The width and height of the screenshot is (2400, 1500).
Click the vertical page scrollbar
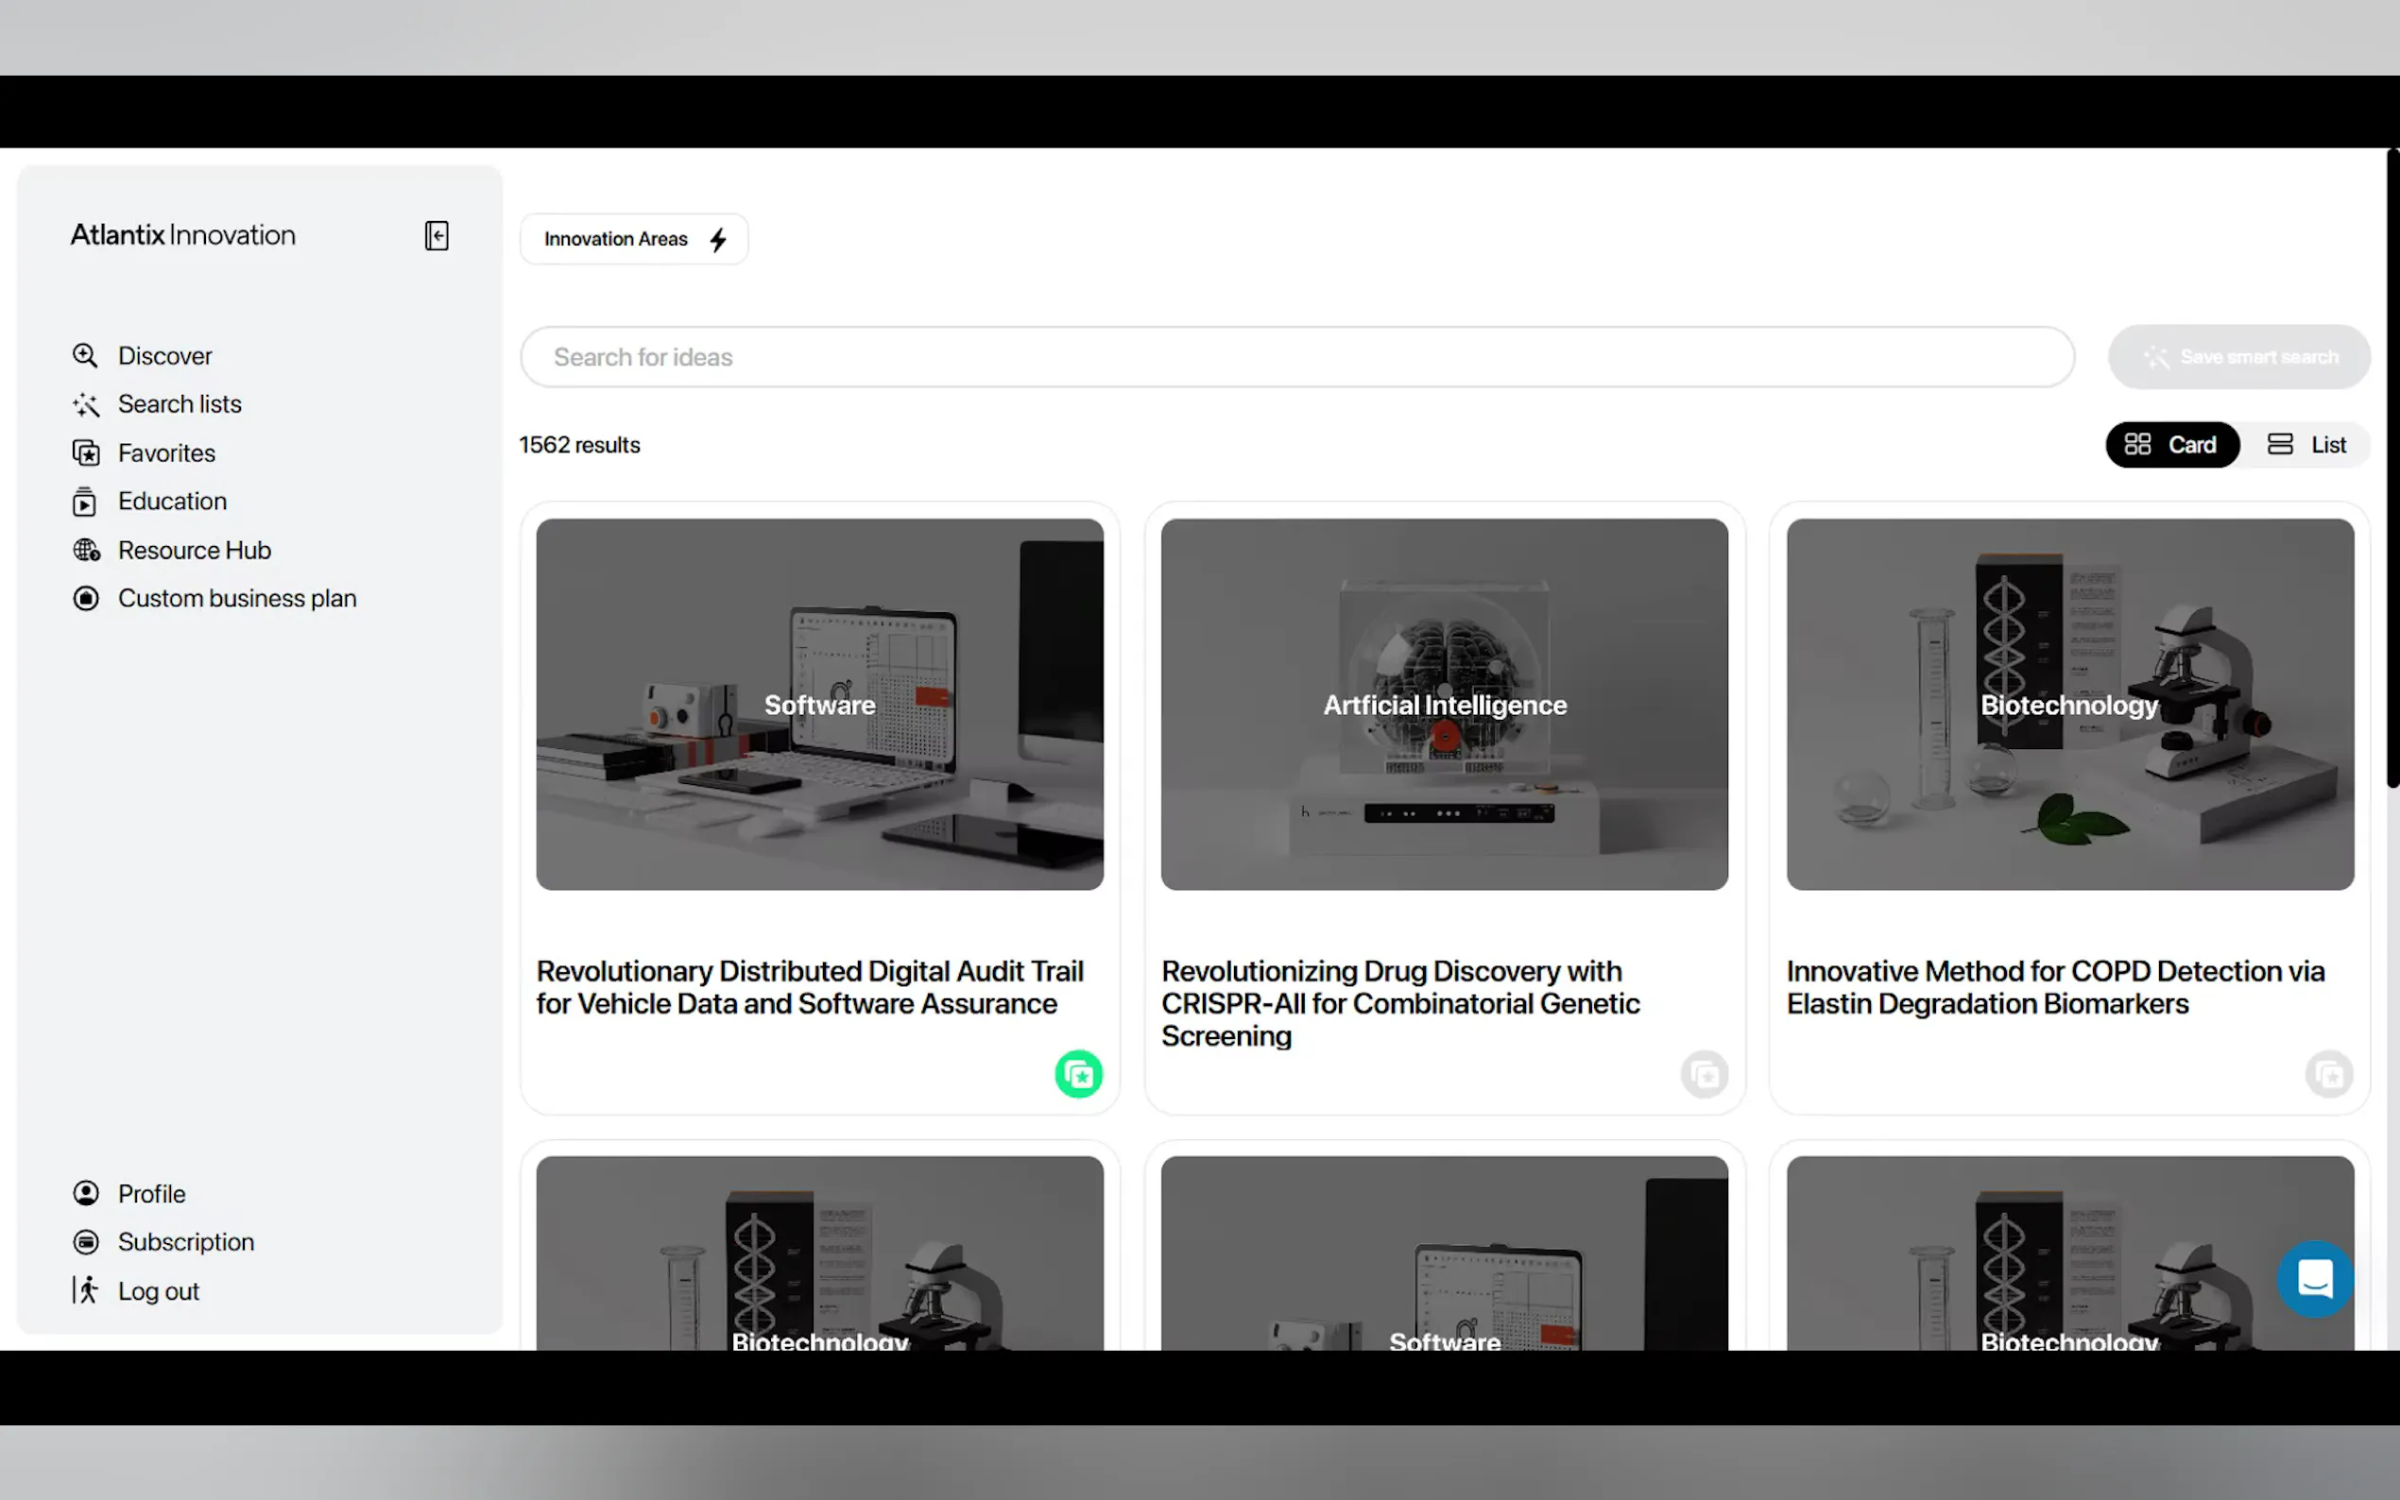(x=2392, y=467)
